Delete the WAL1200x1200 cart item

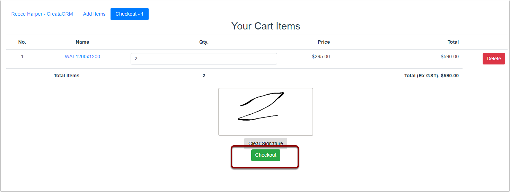click(x=494, y=59)
